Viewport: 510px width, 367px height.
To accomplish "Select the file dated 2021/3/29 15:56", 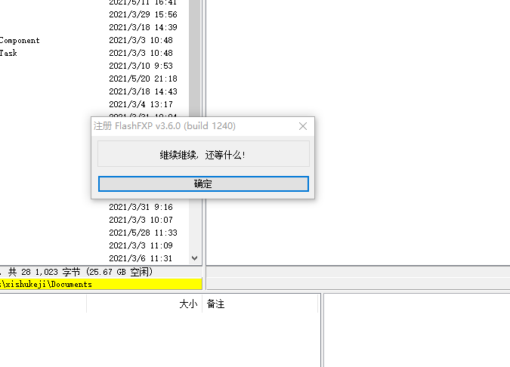I will pos(143,14).
